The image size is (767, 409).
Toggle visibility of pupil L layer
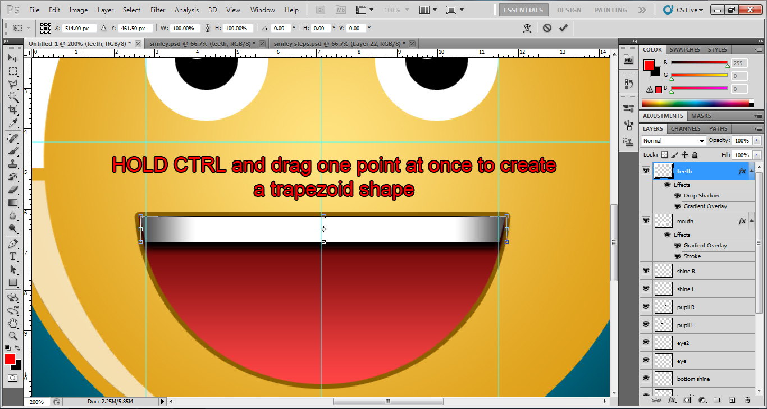coord(646,325)
